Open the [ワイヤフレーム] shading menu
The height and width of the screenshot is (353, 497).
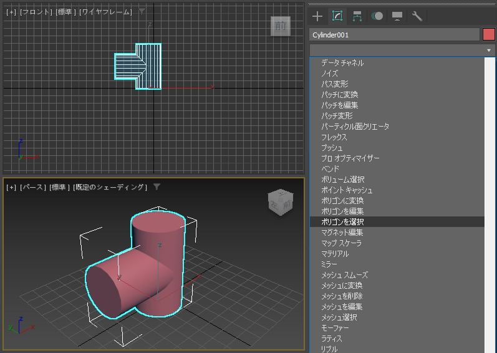click(105, 12)
